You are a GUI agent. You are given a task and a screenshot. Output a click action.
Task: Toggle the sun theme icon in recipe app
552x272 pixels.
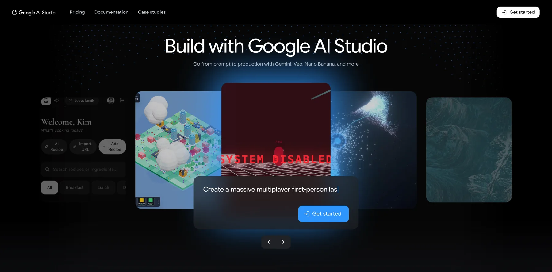pyautogui.click(x=56, y=100)
